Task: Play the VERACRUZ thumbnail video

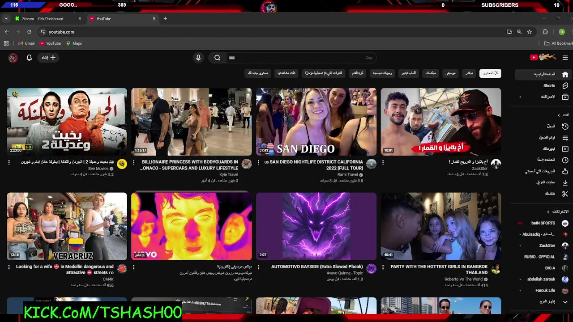Action: 67,226
